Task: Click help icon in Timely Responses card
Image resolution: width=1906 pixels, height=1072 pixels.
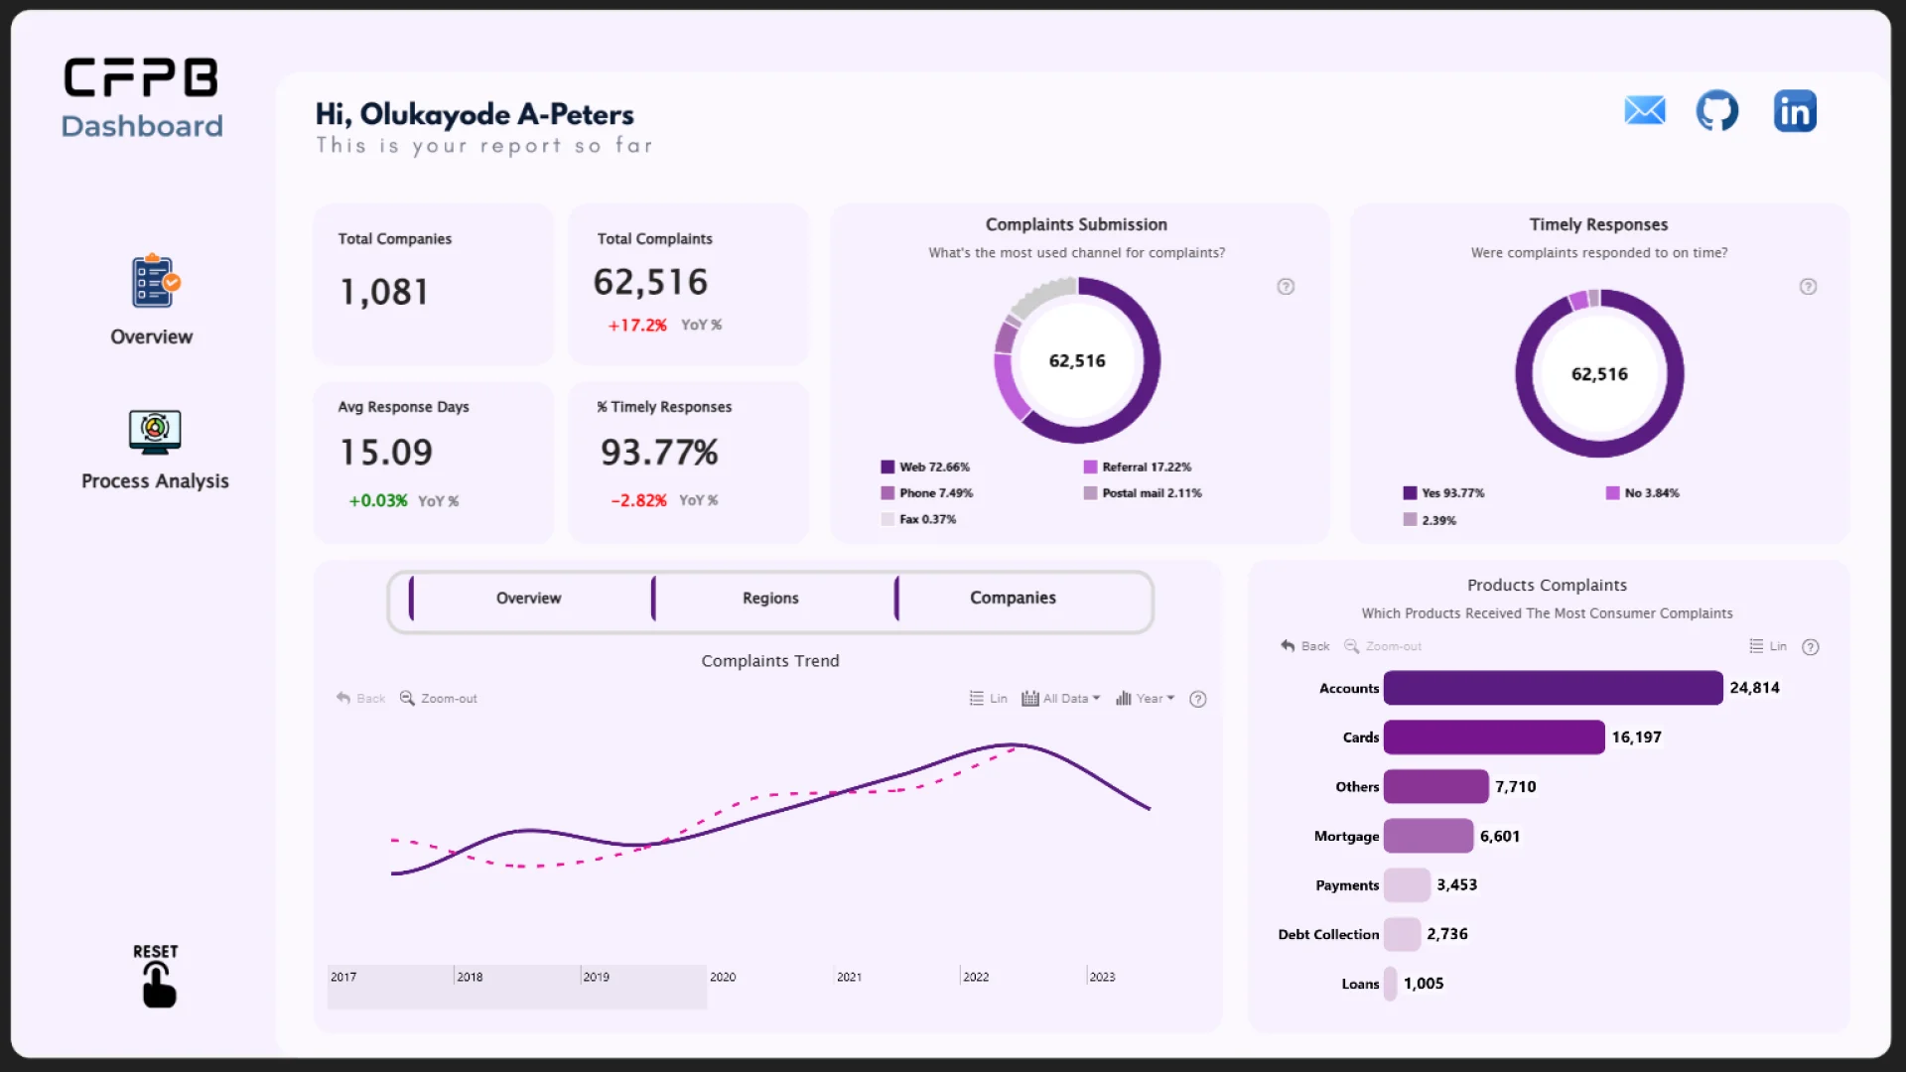Action: click(1808, 287)
